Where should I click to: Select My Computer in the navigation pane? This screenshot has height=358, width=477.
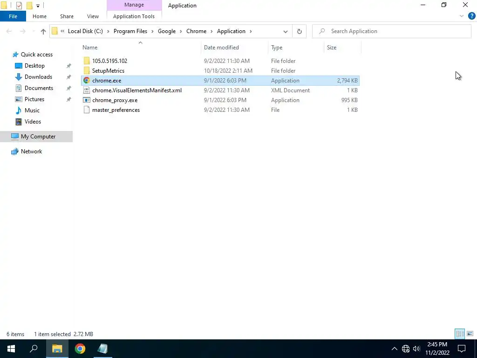tap(36, 137)
